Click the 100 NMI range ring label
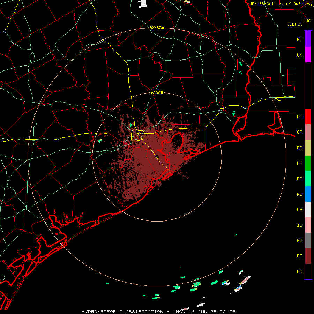Viewport: 314px width, 314px height. 157,28
